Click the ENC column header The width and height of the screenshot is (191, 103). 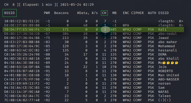coord(126,13)
